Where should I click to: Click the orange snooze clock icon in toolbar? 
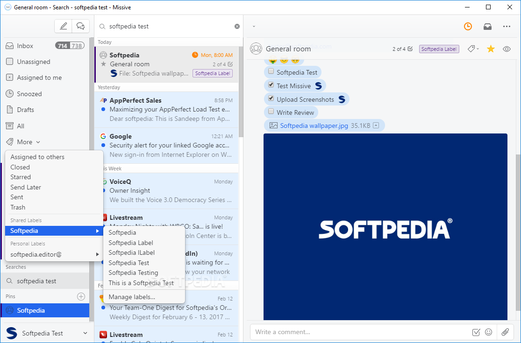tap(468, 27)
